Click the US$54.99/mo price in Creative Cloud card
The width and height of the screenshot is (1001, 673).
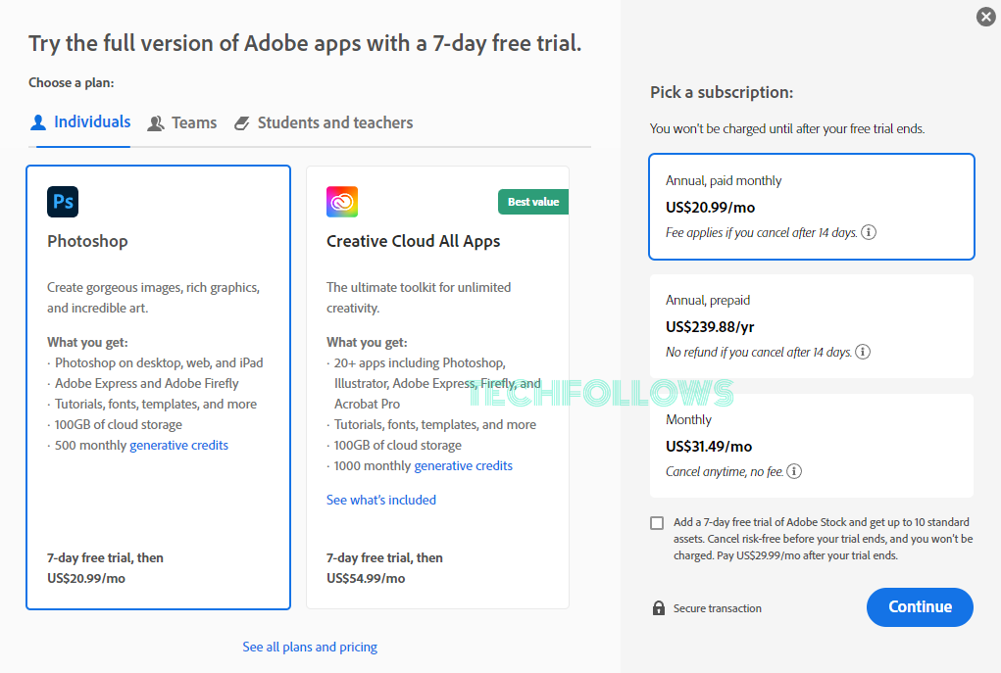[x=366, y=579]
